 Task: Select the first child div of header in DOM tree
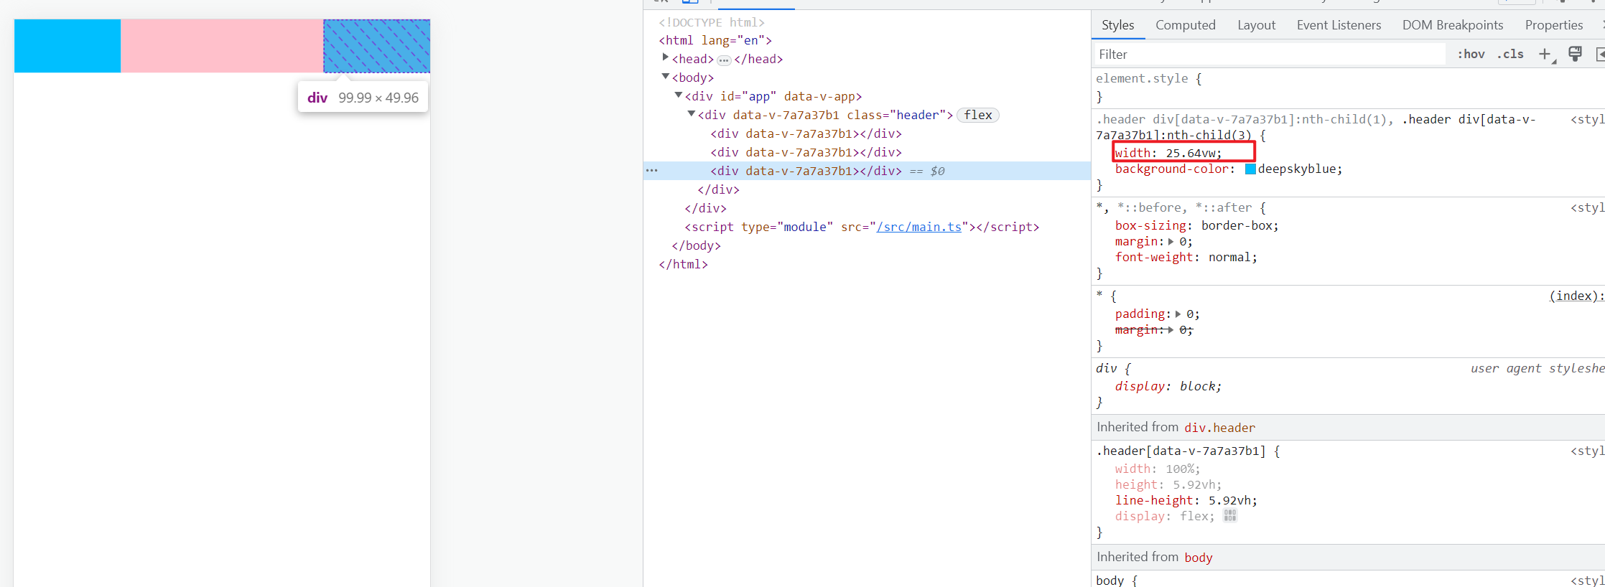coord(806,133)
